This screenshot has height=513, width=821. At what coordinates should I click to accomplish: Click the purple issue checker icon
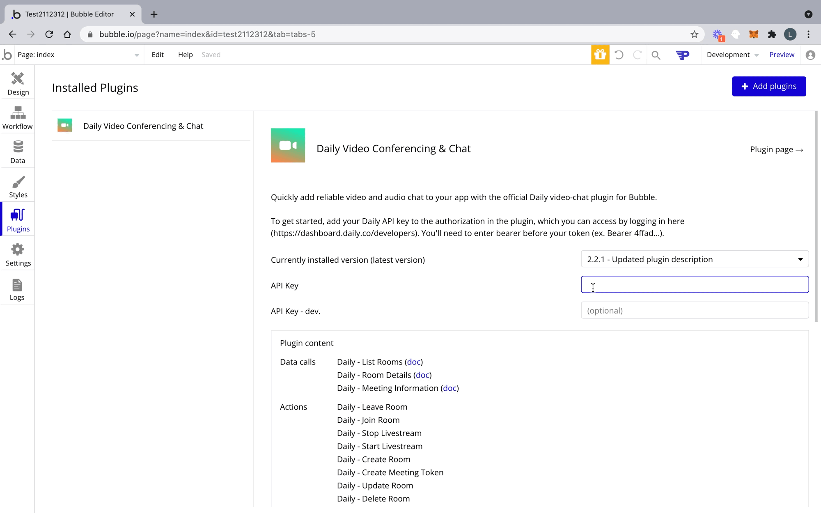[x=683, y=55]
